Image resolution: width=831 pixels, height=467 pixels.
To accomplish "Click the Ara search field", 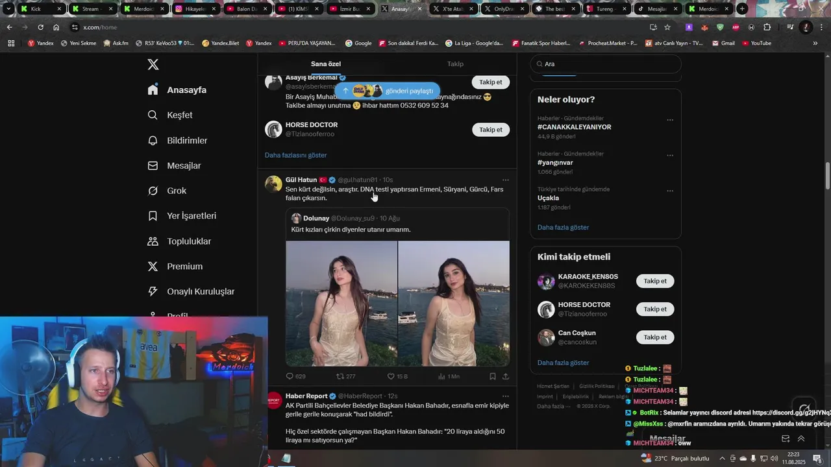I will (606, 64).
